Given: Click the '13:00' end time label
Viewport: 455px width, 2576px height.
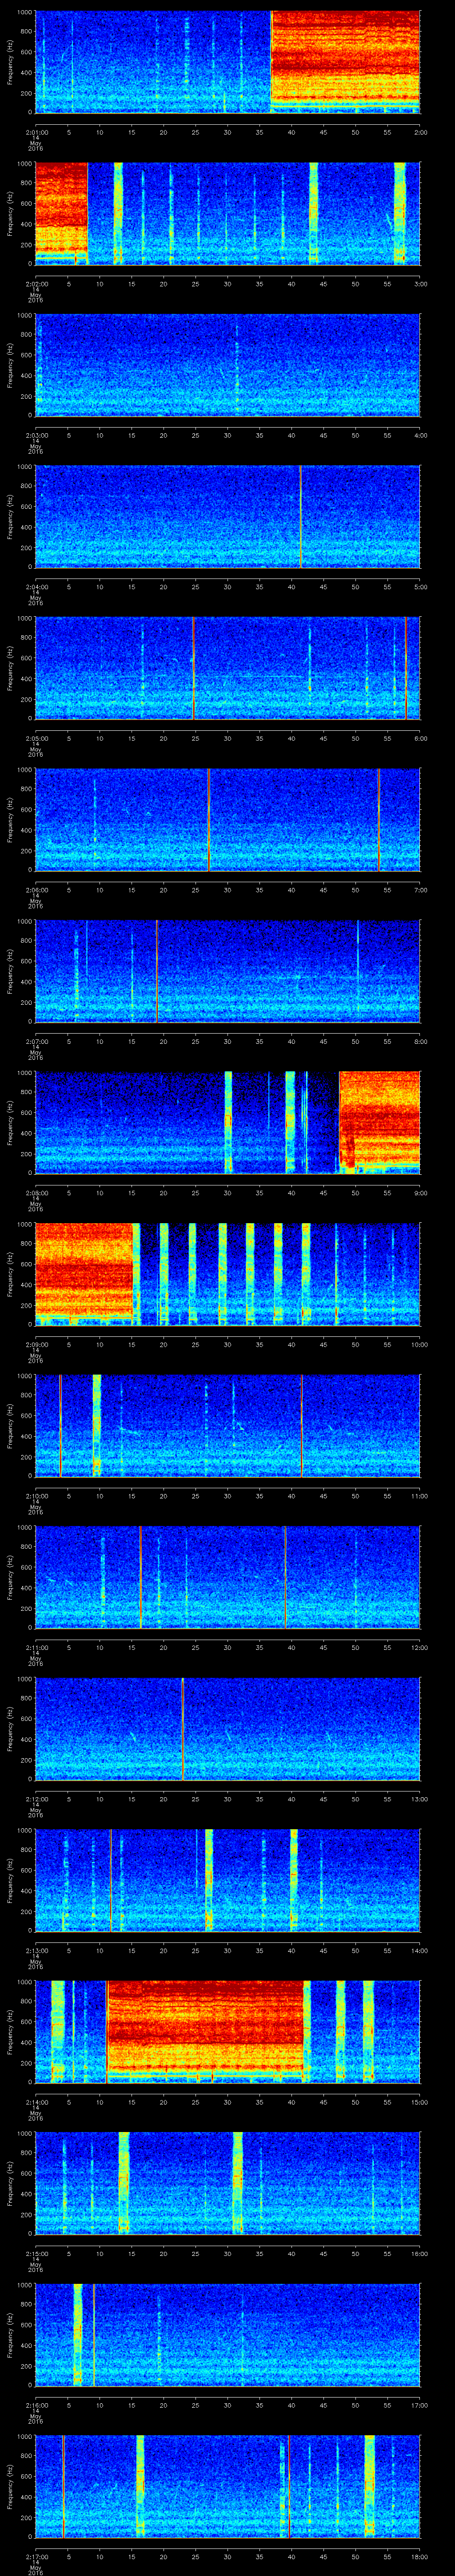Looking at the screenshot, I should pyautogui.click(x=419, y=1799).
